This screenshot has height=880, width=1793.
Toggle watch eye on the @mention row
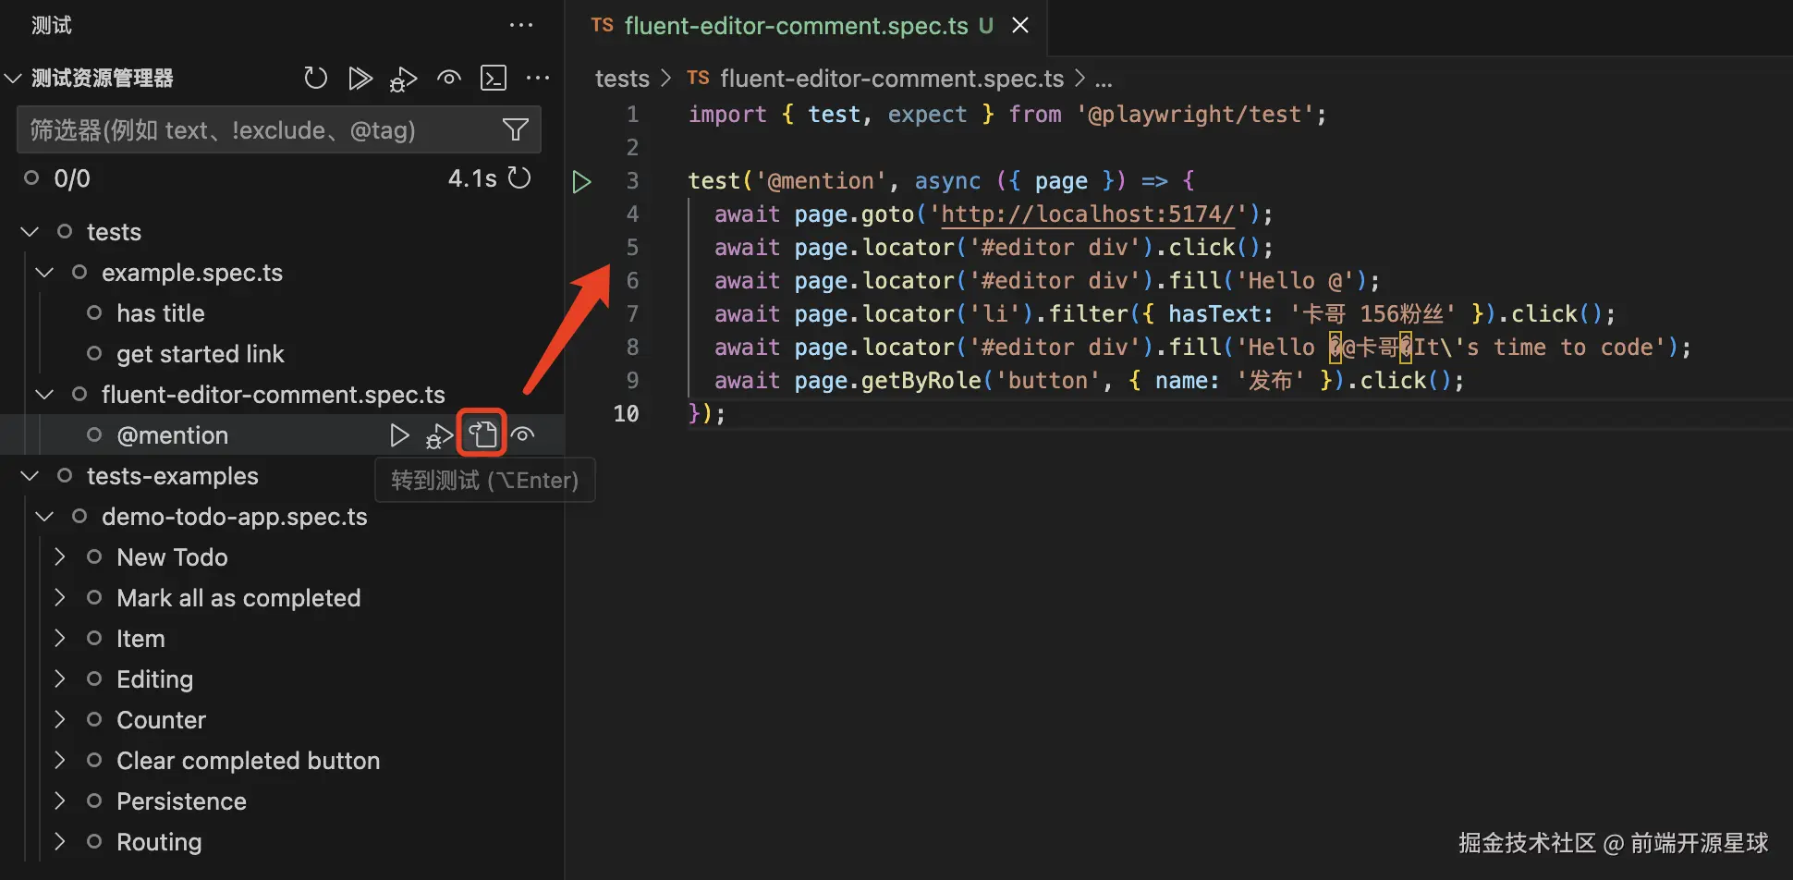(x=523, y=434)
